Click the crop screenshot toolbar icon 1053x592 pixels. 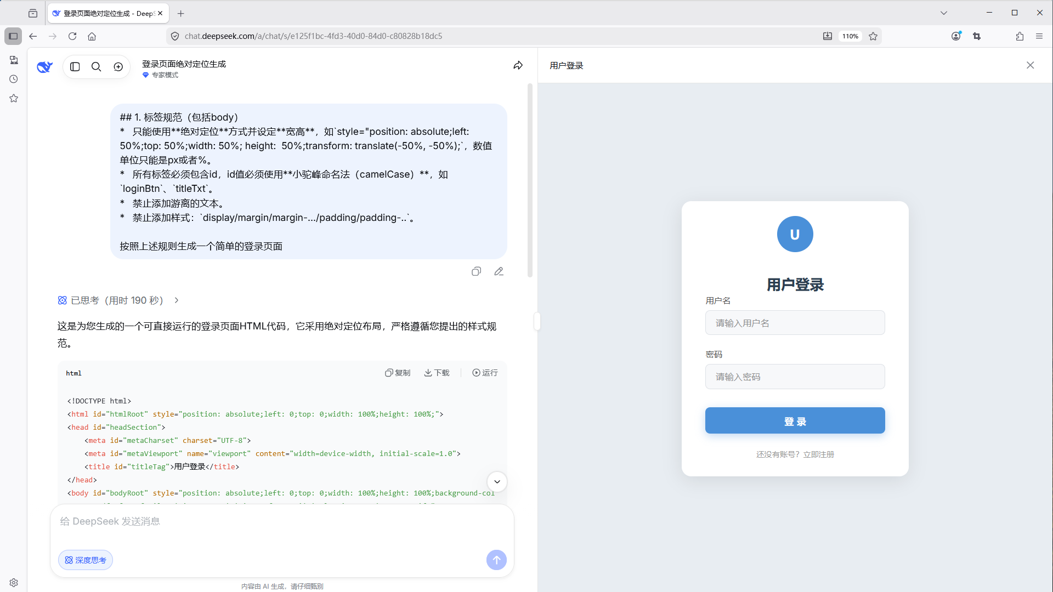pyautogui.click(x=977, y=36)
